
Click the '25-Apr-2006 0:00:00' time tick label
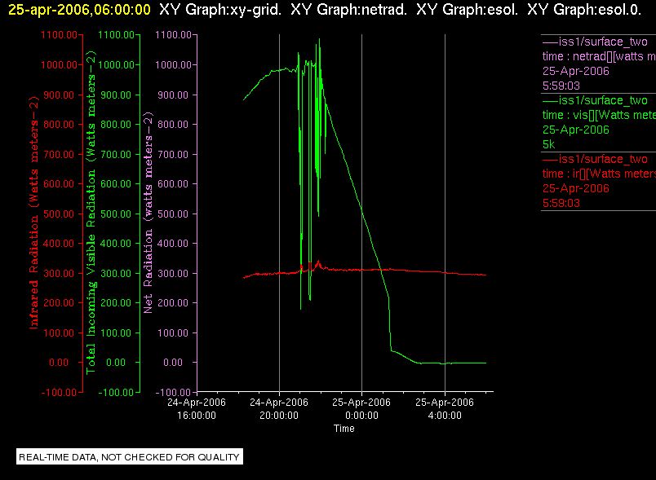coord(361,408)
